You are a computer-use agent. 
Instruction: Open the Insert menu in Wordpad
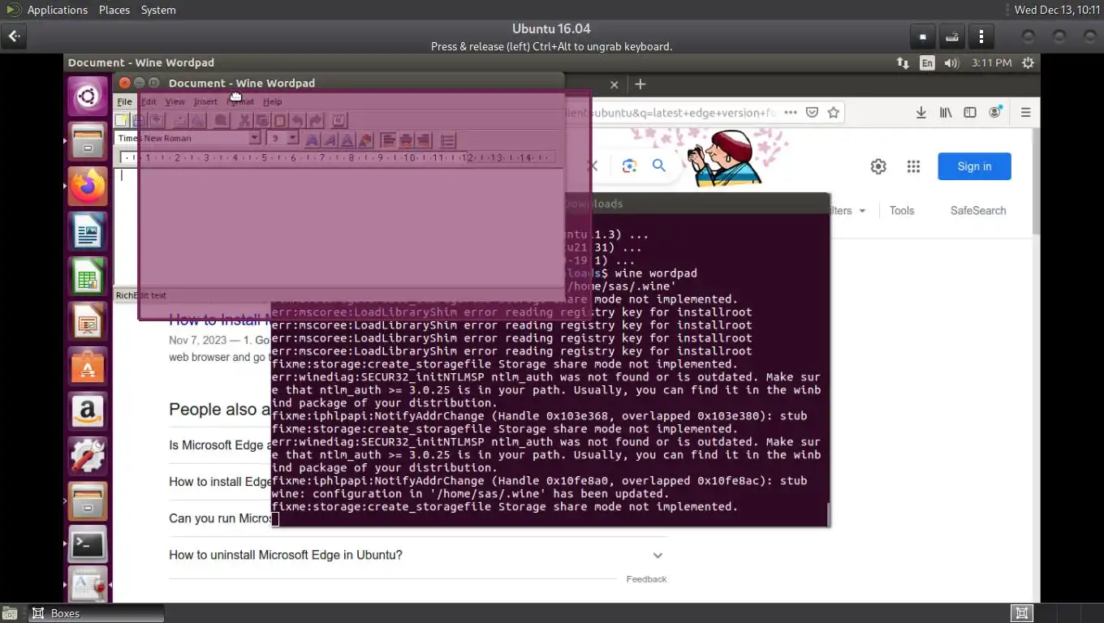205,101
